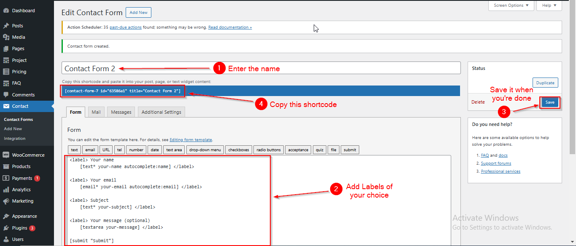Insert a file form tag

pyautogui.click(x=334, y=150)
